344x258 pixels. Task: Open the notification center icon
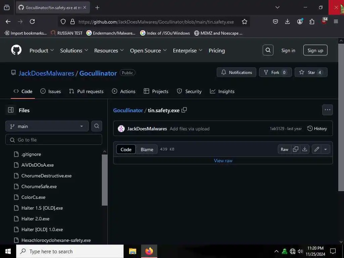(x=333, y=251)
